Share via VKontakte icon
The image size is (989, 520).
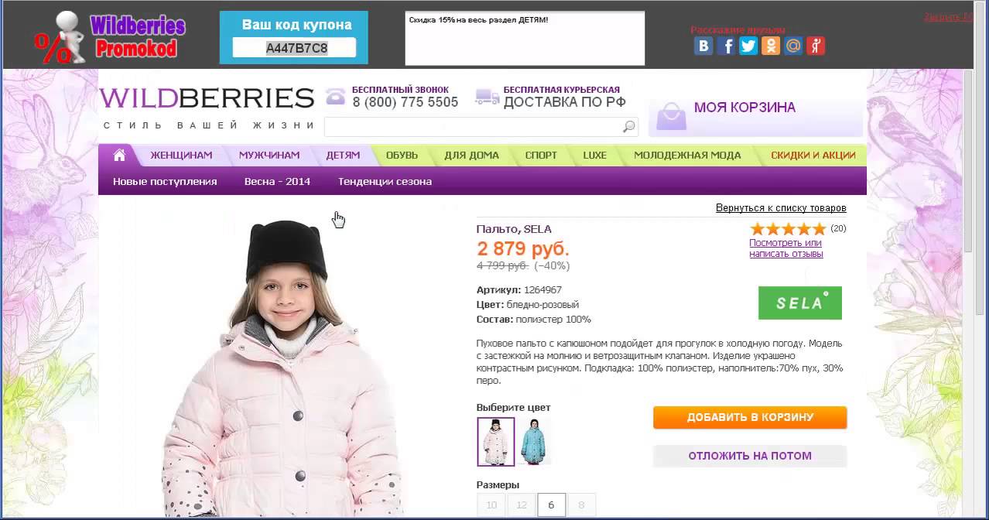pos(703,46)
